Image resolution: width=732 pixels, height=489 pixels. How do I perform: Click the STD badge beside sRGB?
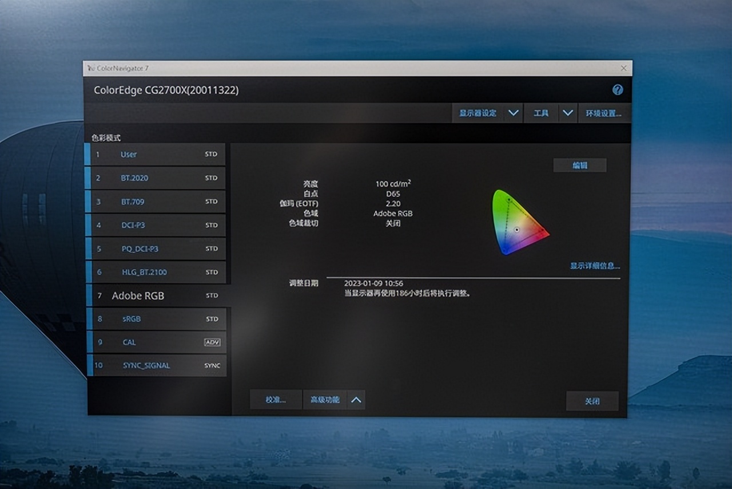click(x=211, y=319)
